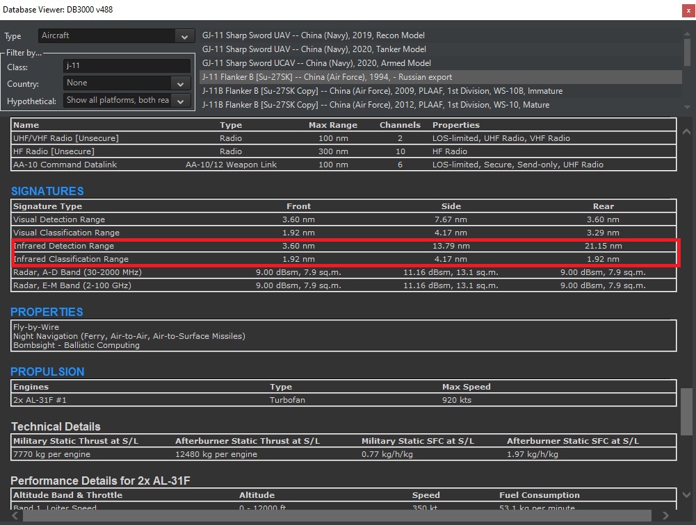The height and width of the screenshot is (525, 696).
Task: Click the platform list scroll-down arrow
Action: 688,107
